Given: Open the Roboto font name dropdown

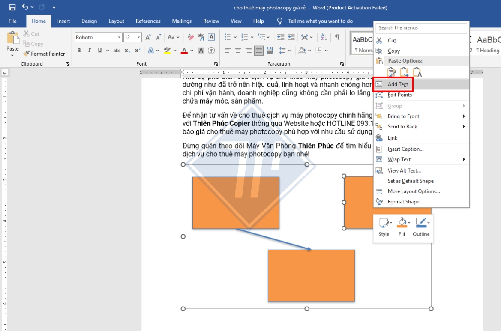Looking at the screenshot, I should [x=119, y=37].
